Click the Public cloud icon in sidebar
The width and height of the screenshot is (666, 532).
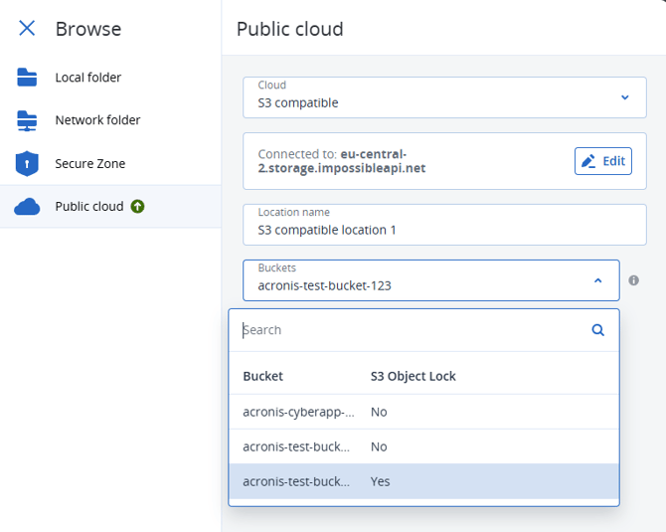pyautogui.click(x=27, y=207)
